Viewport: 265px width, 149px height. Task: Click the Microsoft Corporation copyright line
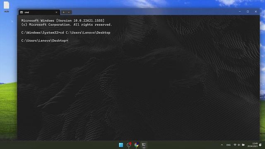click(x=67, y=25)
